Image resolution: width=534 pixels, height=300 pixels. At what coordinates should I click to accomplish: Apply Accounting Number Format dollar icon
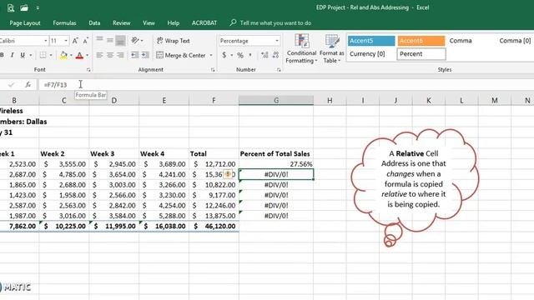tap(224, 55)
